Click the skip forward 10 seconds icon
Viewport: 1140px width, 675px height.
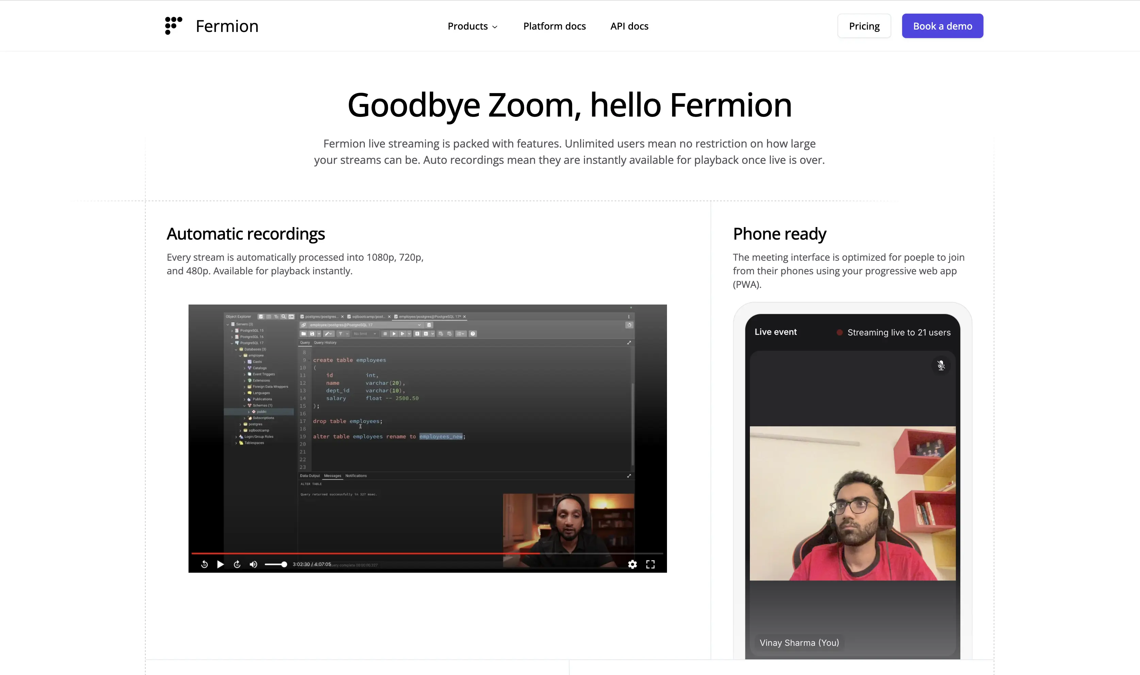coord(237,565)
